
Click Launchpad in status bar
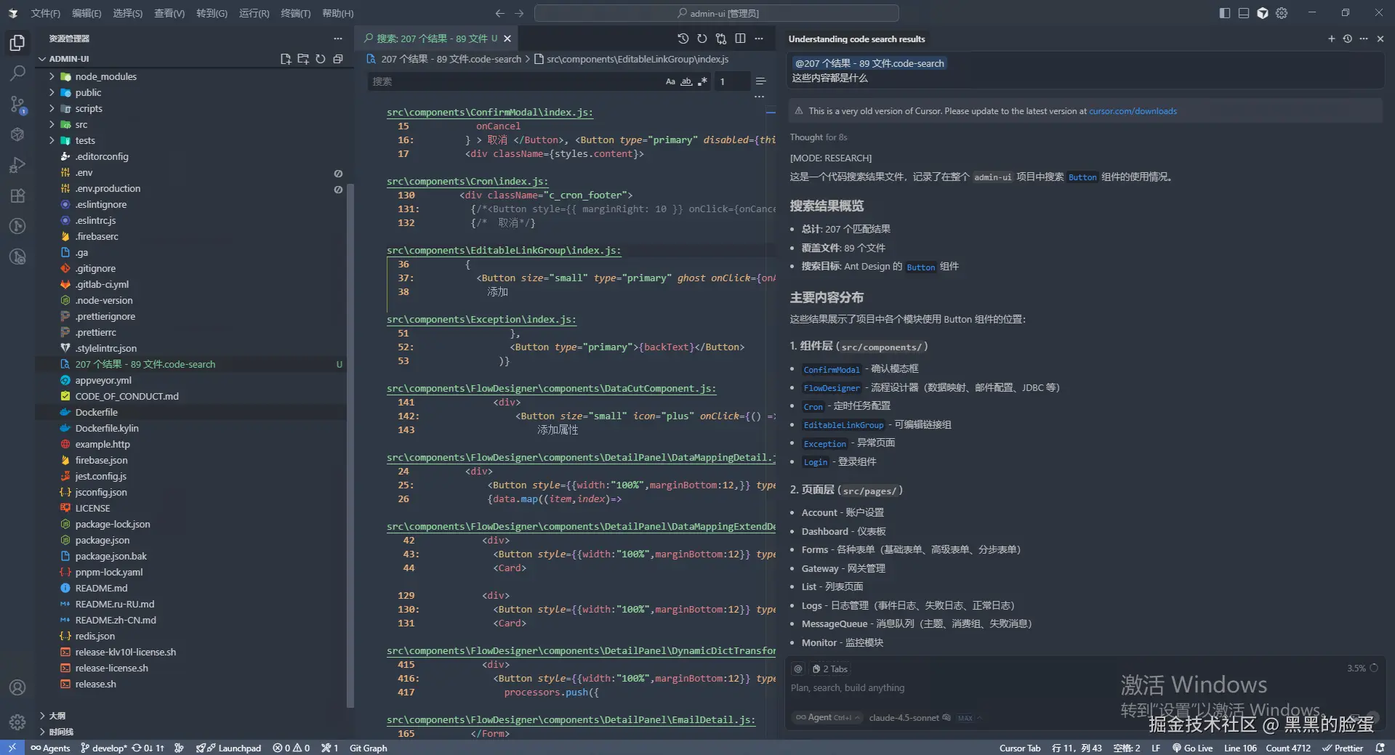(x=228, y=748)
